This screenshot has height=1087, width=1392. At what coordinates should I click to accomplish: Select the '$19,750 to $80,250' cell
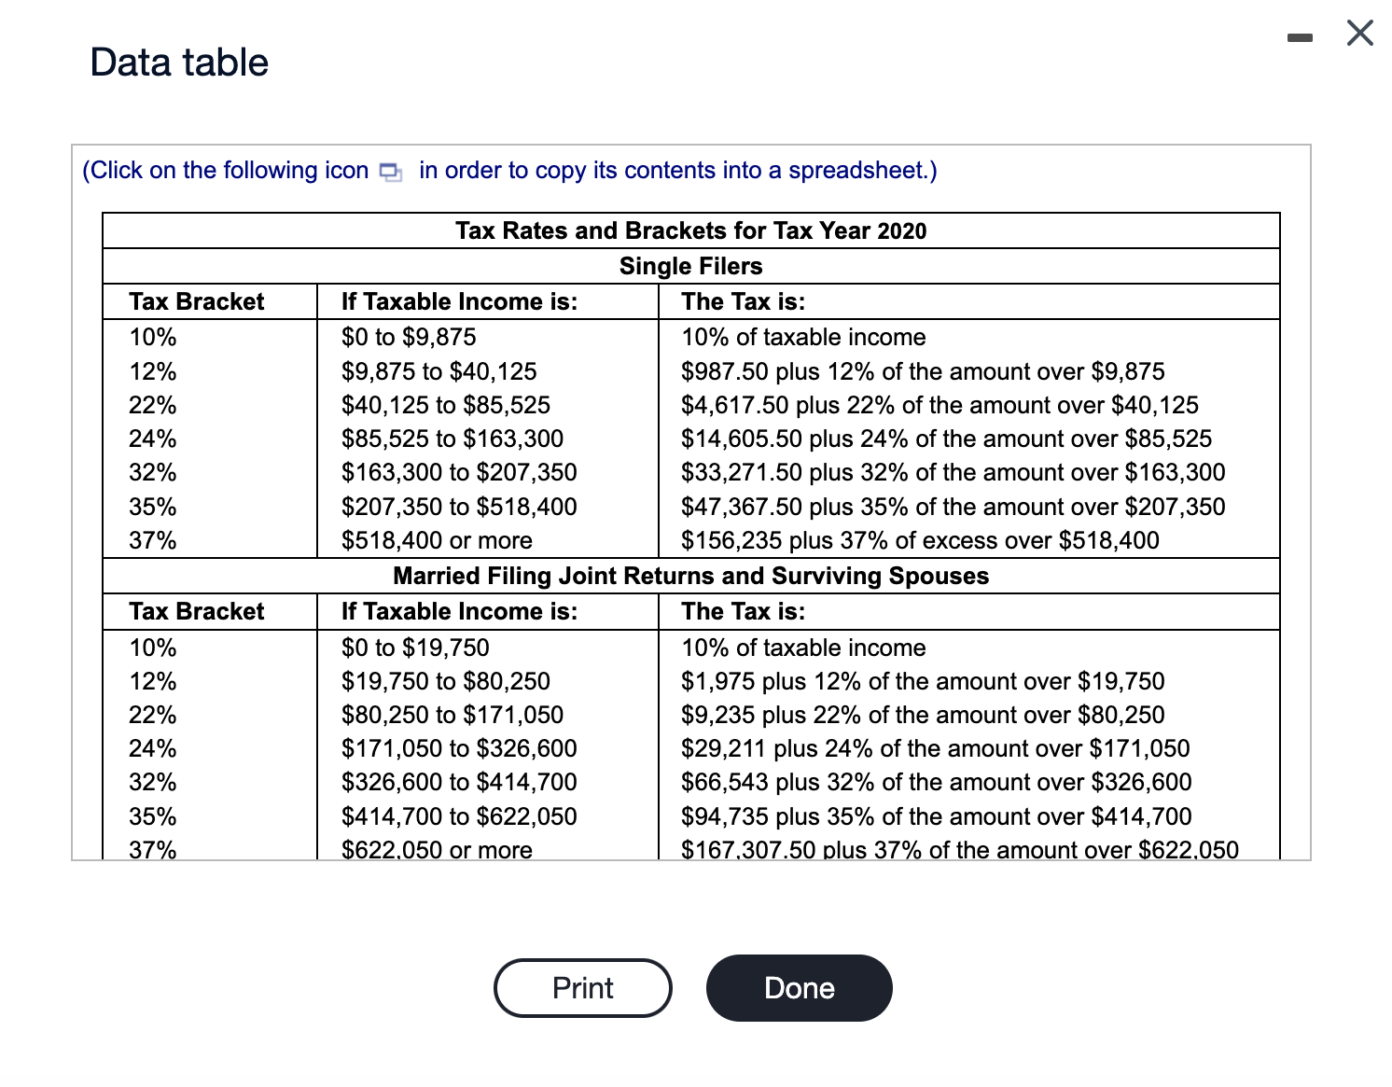coord(446,681)
